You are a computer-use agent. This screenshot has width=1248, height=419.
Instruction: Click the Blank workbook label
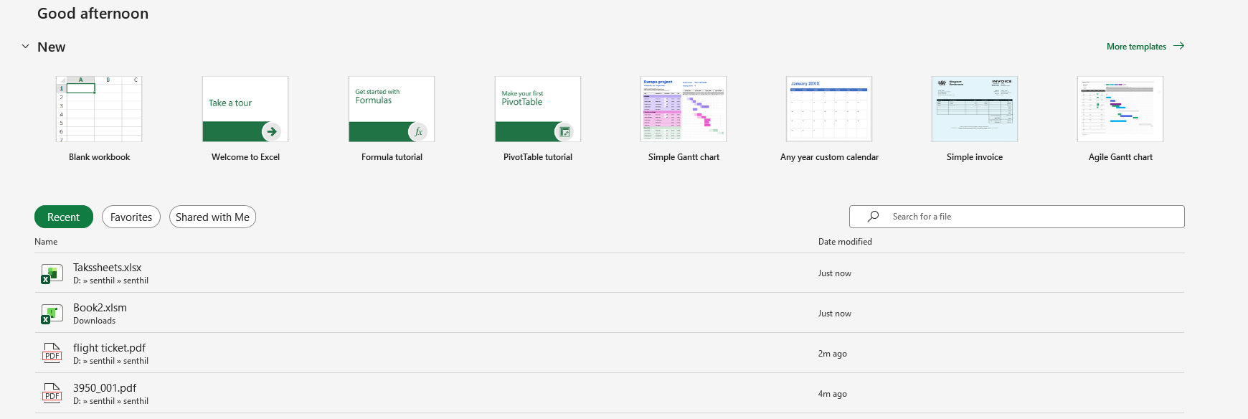[x=99, y=157]
